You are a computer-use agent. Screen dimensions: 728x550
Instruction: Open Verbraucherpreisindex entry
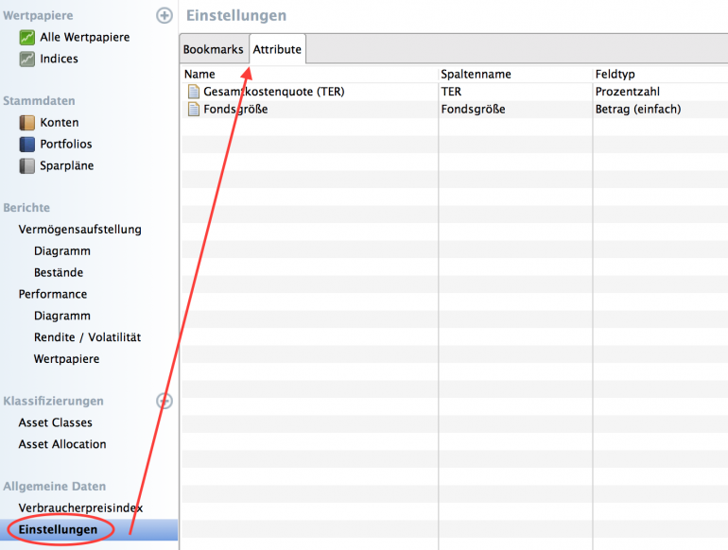click(x=80, y=508)
